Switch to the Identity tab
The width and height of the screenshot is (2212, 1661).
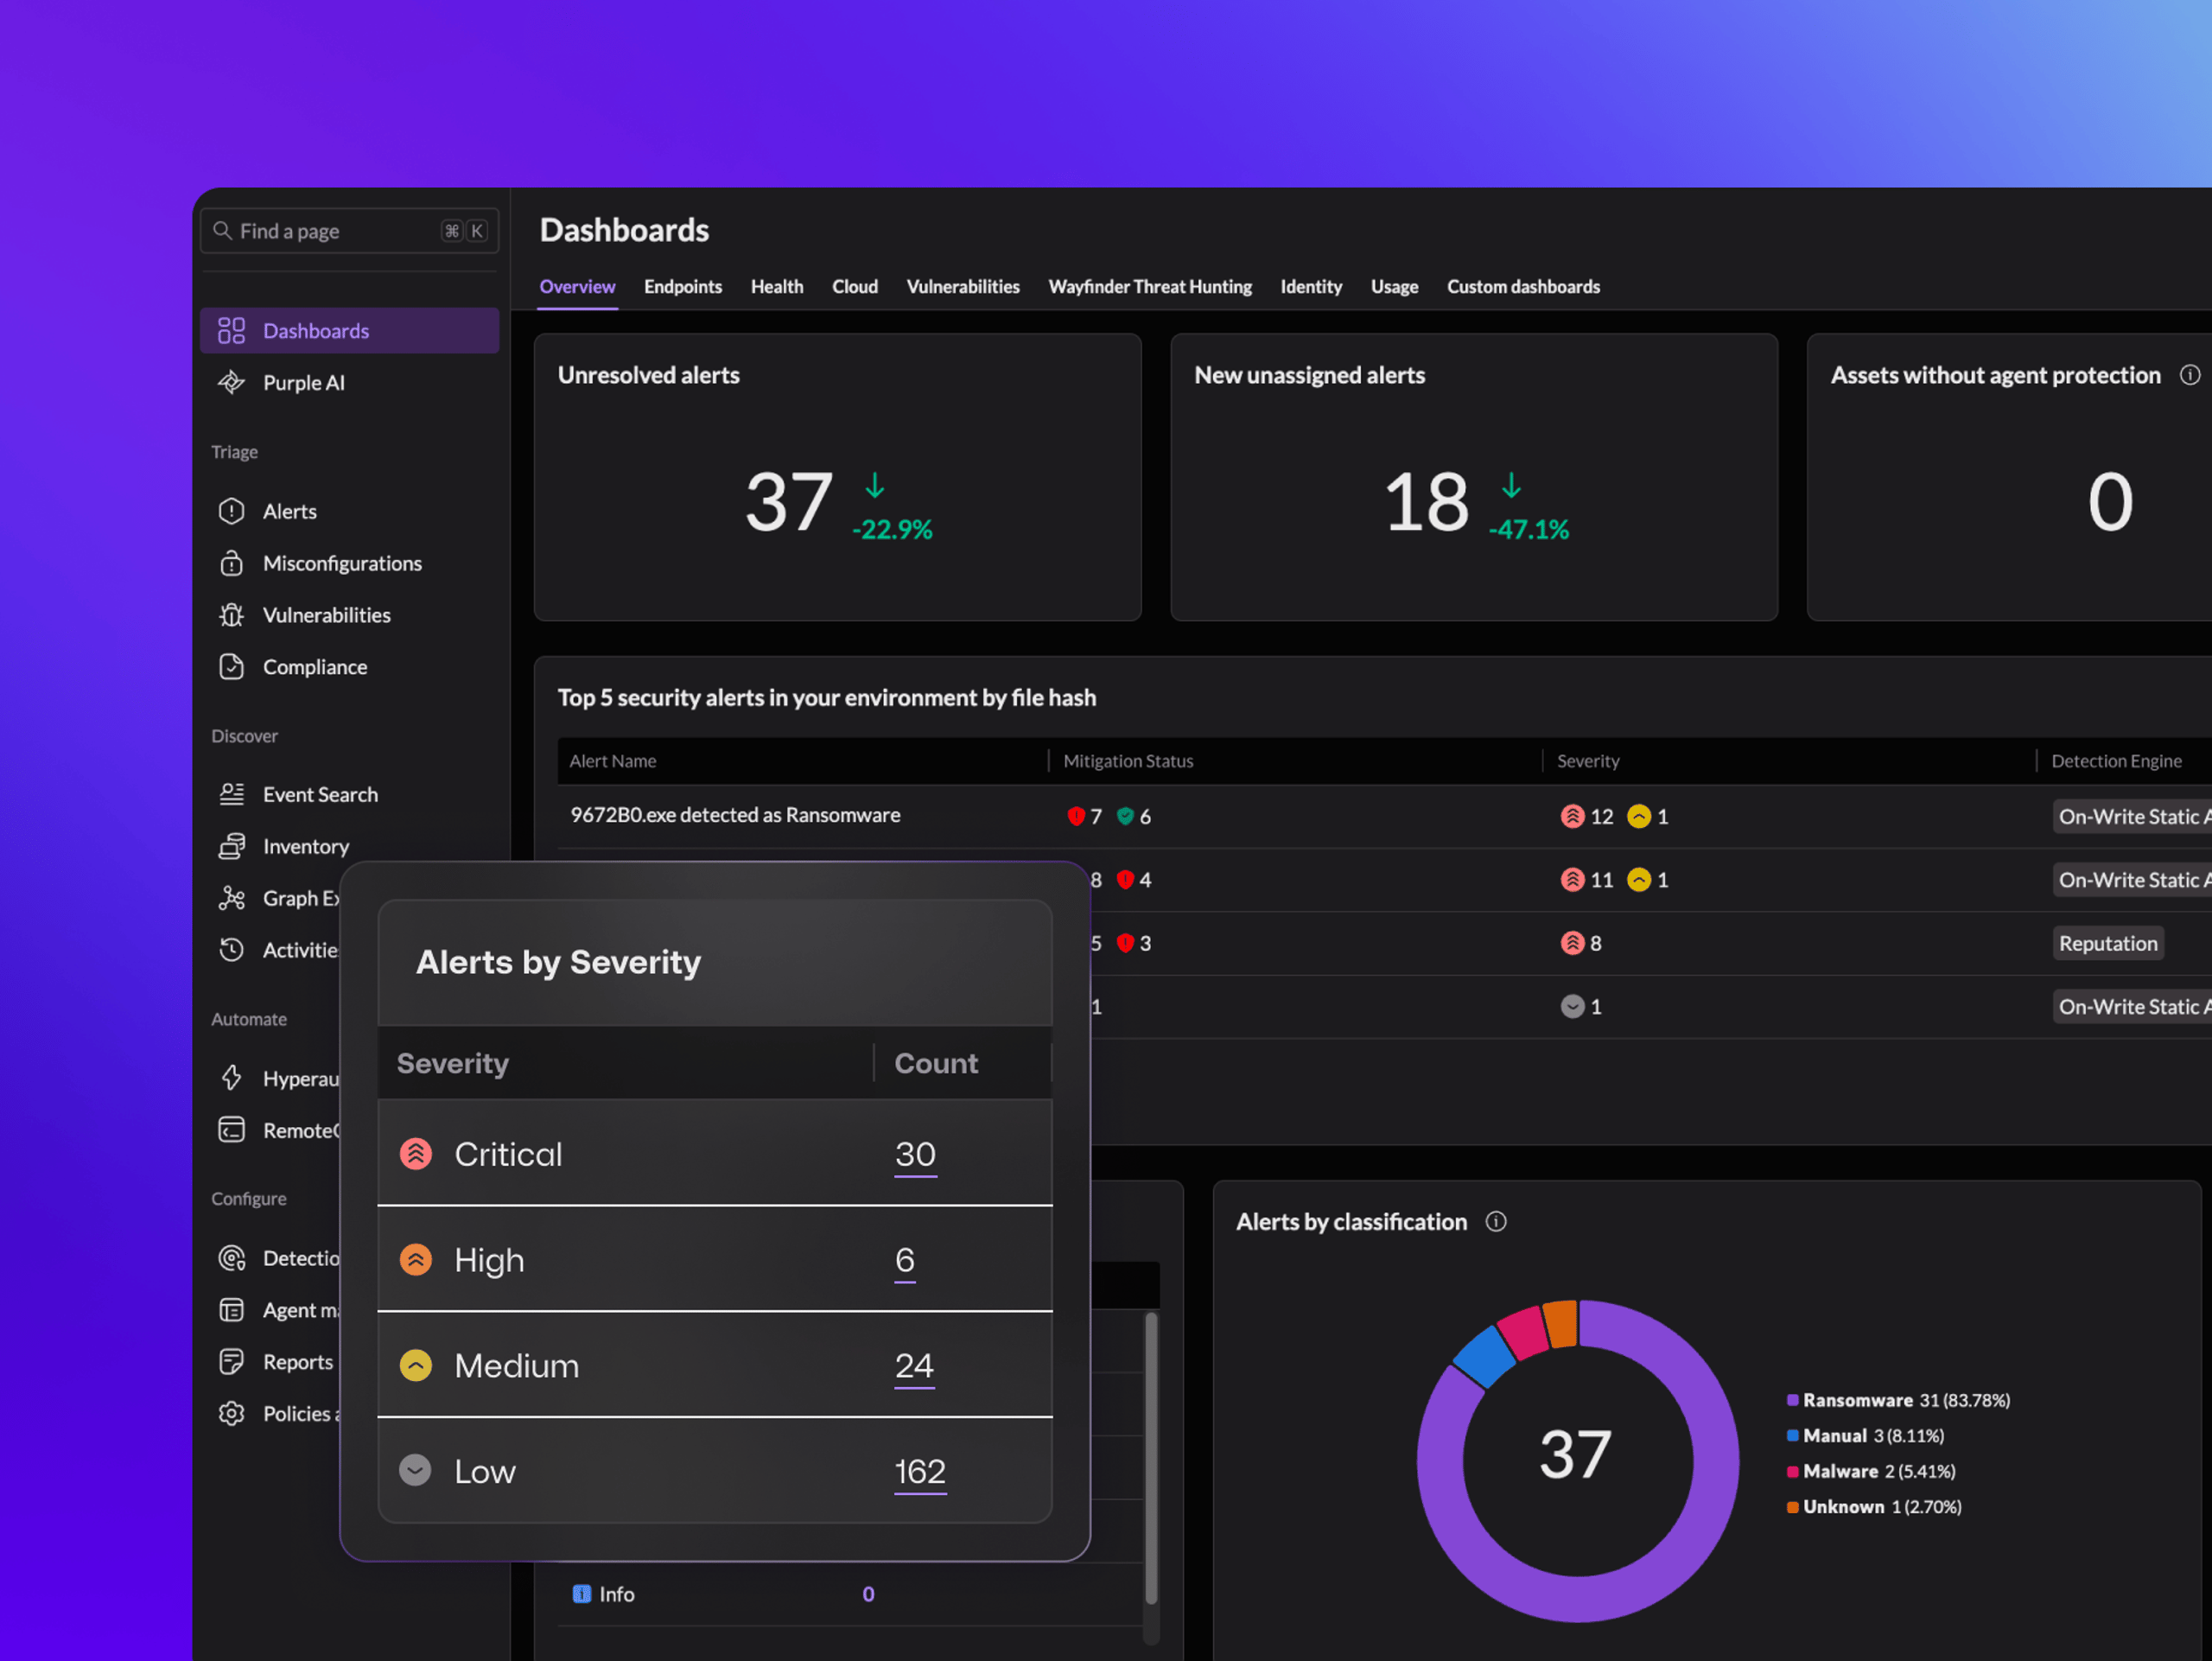1311,288
